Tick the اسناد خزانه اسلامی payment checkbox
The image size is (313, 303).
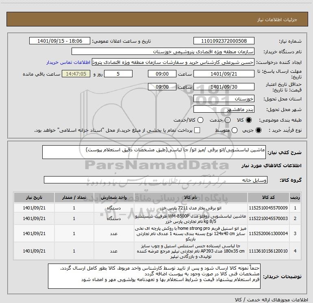pyautogui.click(x=197, y=130)
